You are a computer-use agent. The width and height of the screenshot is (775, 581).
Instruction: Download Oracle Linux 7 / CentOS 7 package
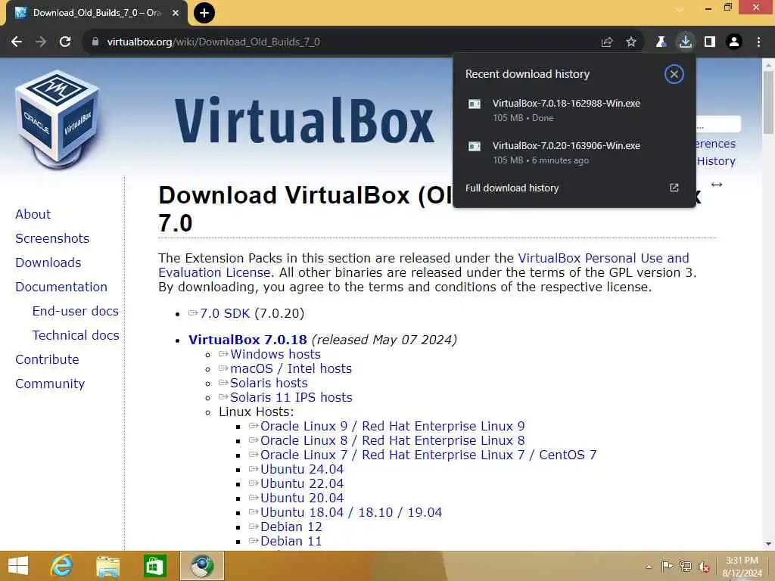click(x=428, y=455)
